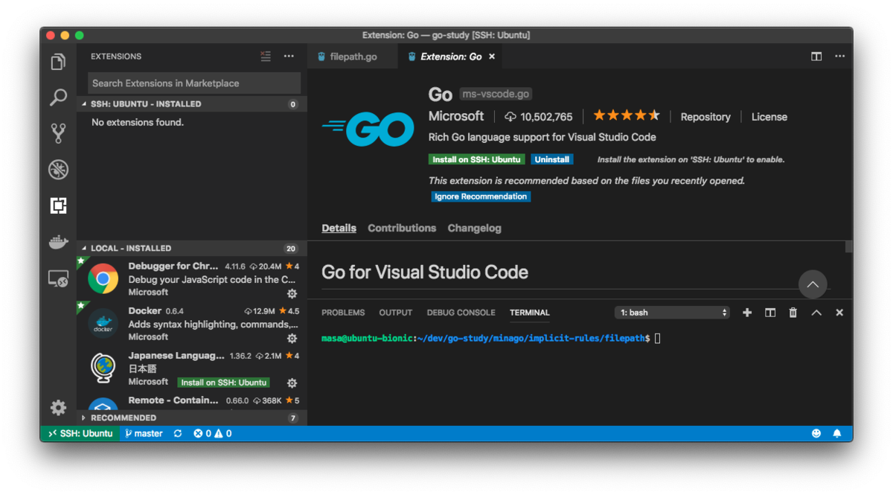Screen dimensions: 893x495
Task: Open editor more actions menu
Action: 839,57
